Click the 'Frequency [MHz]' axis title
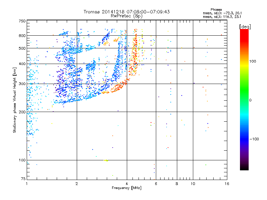This screenshot has height=200, width=267. (126, 188)
